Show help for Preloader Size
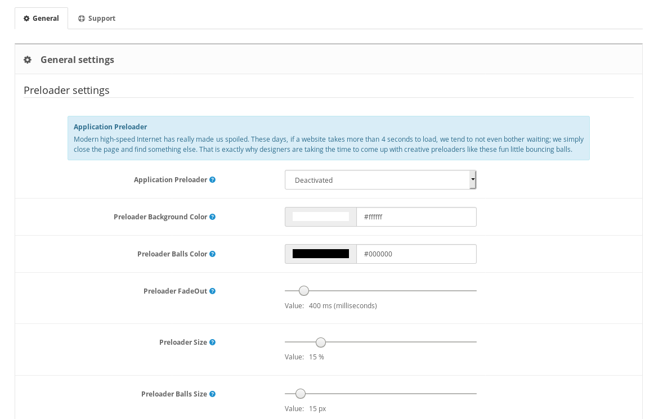Image resolution: width=654 pixels, height=419 pixels. 212,343
